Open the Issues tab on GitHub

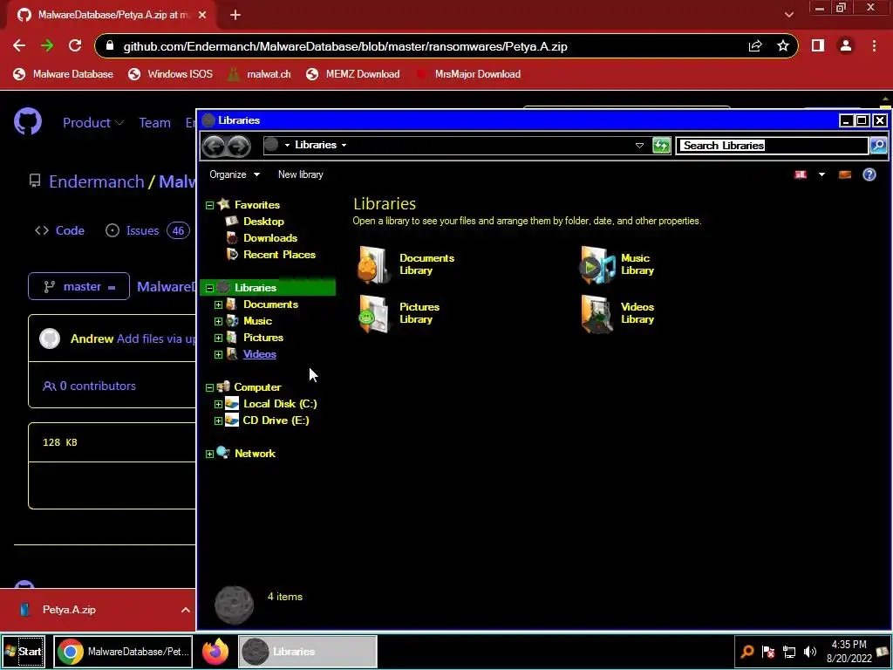pyautogui.click(x=147, y=230)
